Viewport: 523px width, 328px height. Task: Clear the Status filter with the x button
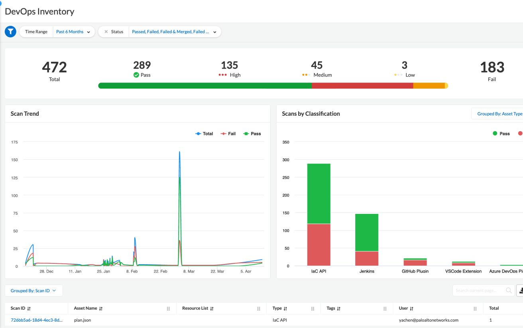(106, 32)
